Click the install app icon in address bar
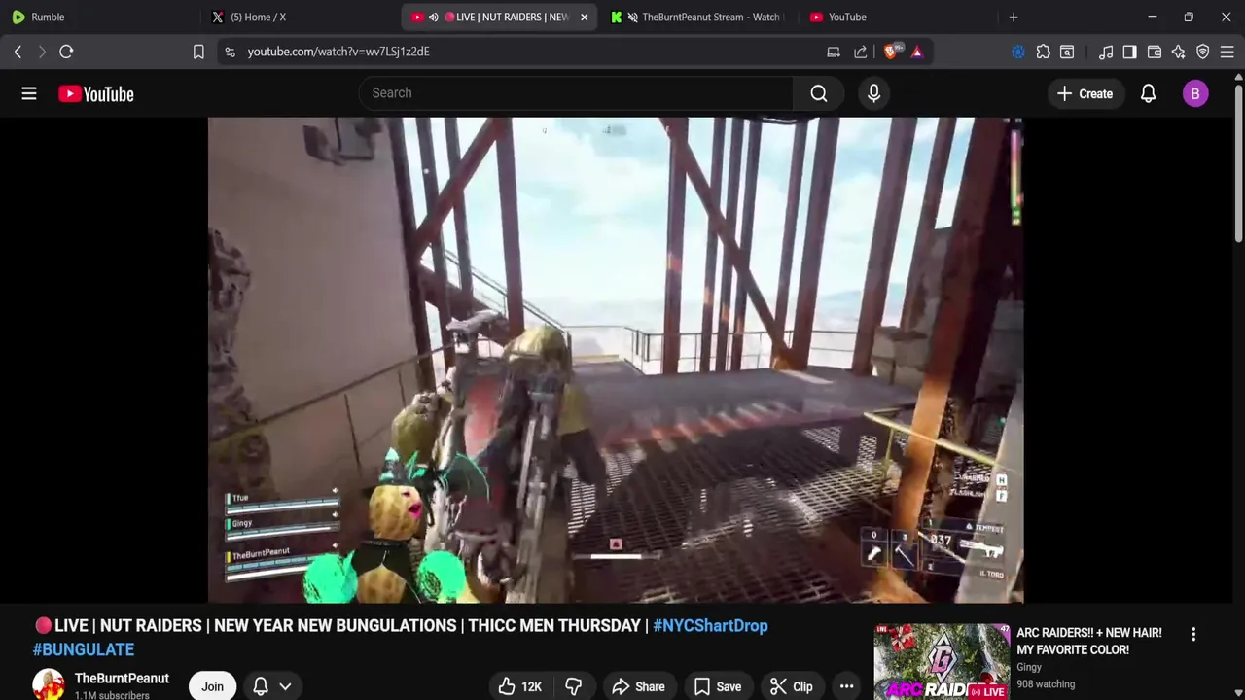This screenshot has height=700, width=1245. (x=834, y=52)
